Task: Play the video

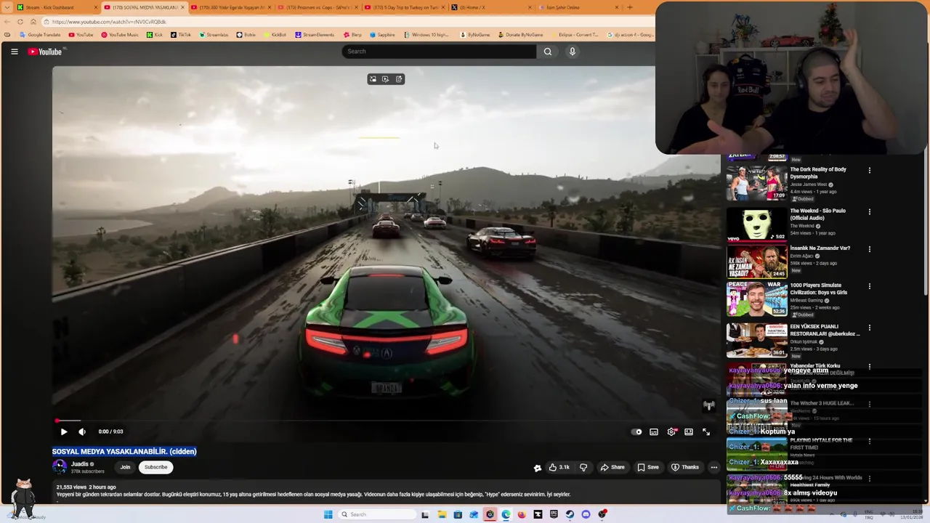Action: [64, 431]
